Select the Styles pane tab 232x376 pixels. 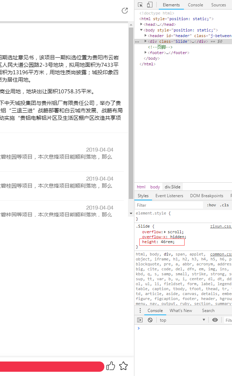[143, 196]
